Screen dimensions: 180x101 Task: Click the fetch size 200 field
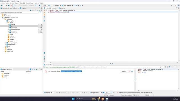click(107, 93)
